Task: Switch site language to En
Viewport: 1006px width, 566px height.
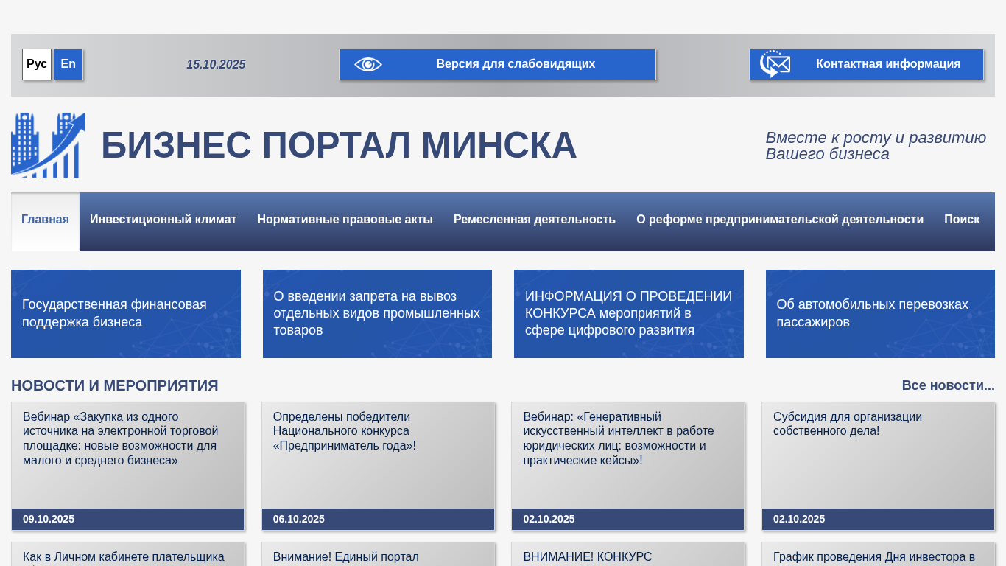Action: tap(68, 64)
